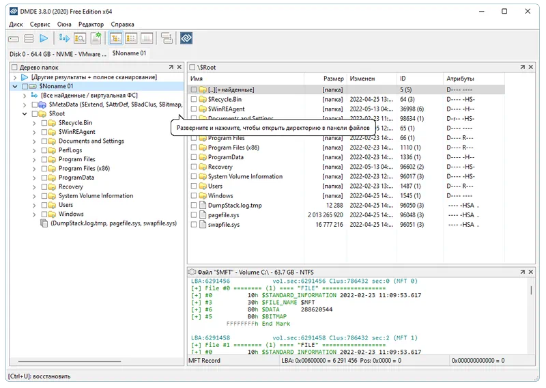Click the blue play arrow toolbar icon
Image resolution: width=546 pixels, height=388 pixels.
click(44, 39)
